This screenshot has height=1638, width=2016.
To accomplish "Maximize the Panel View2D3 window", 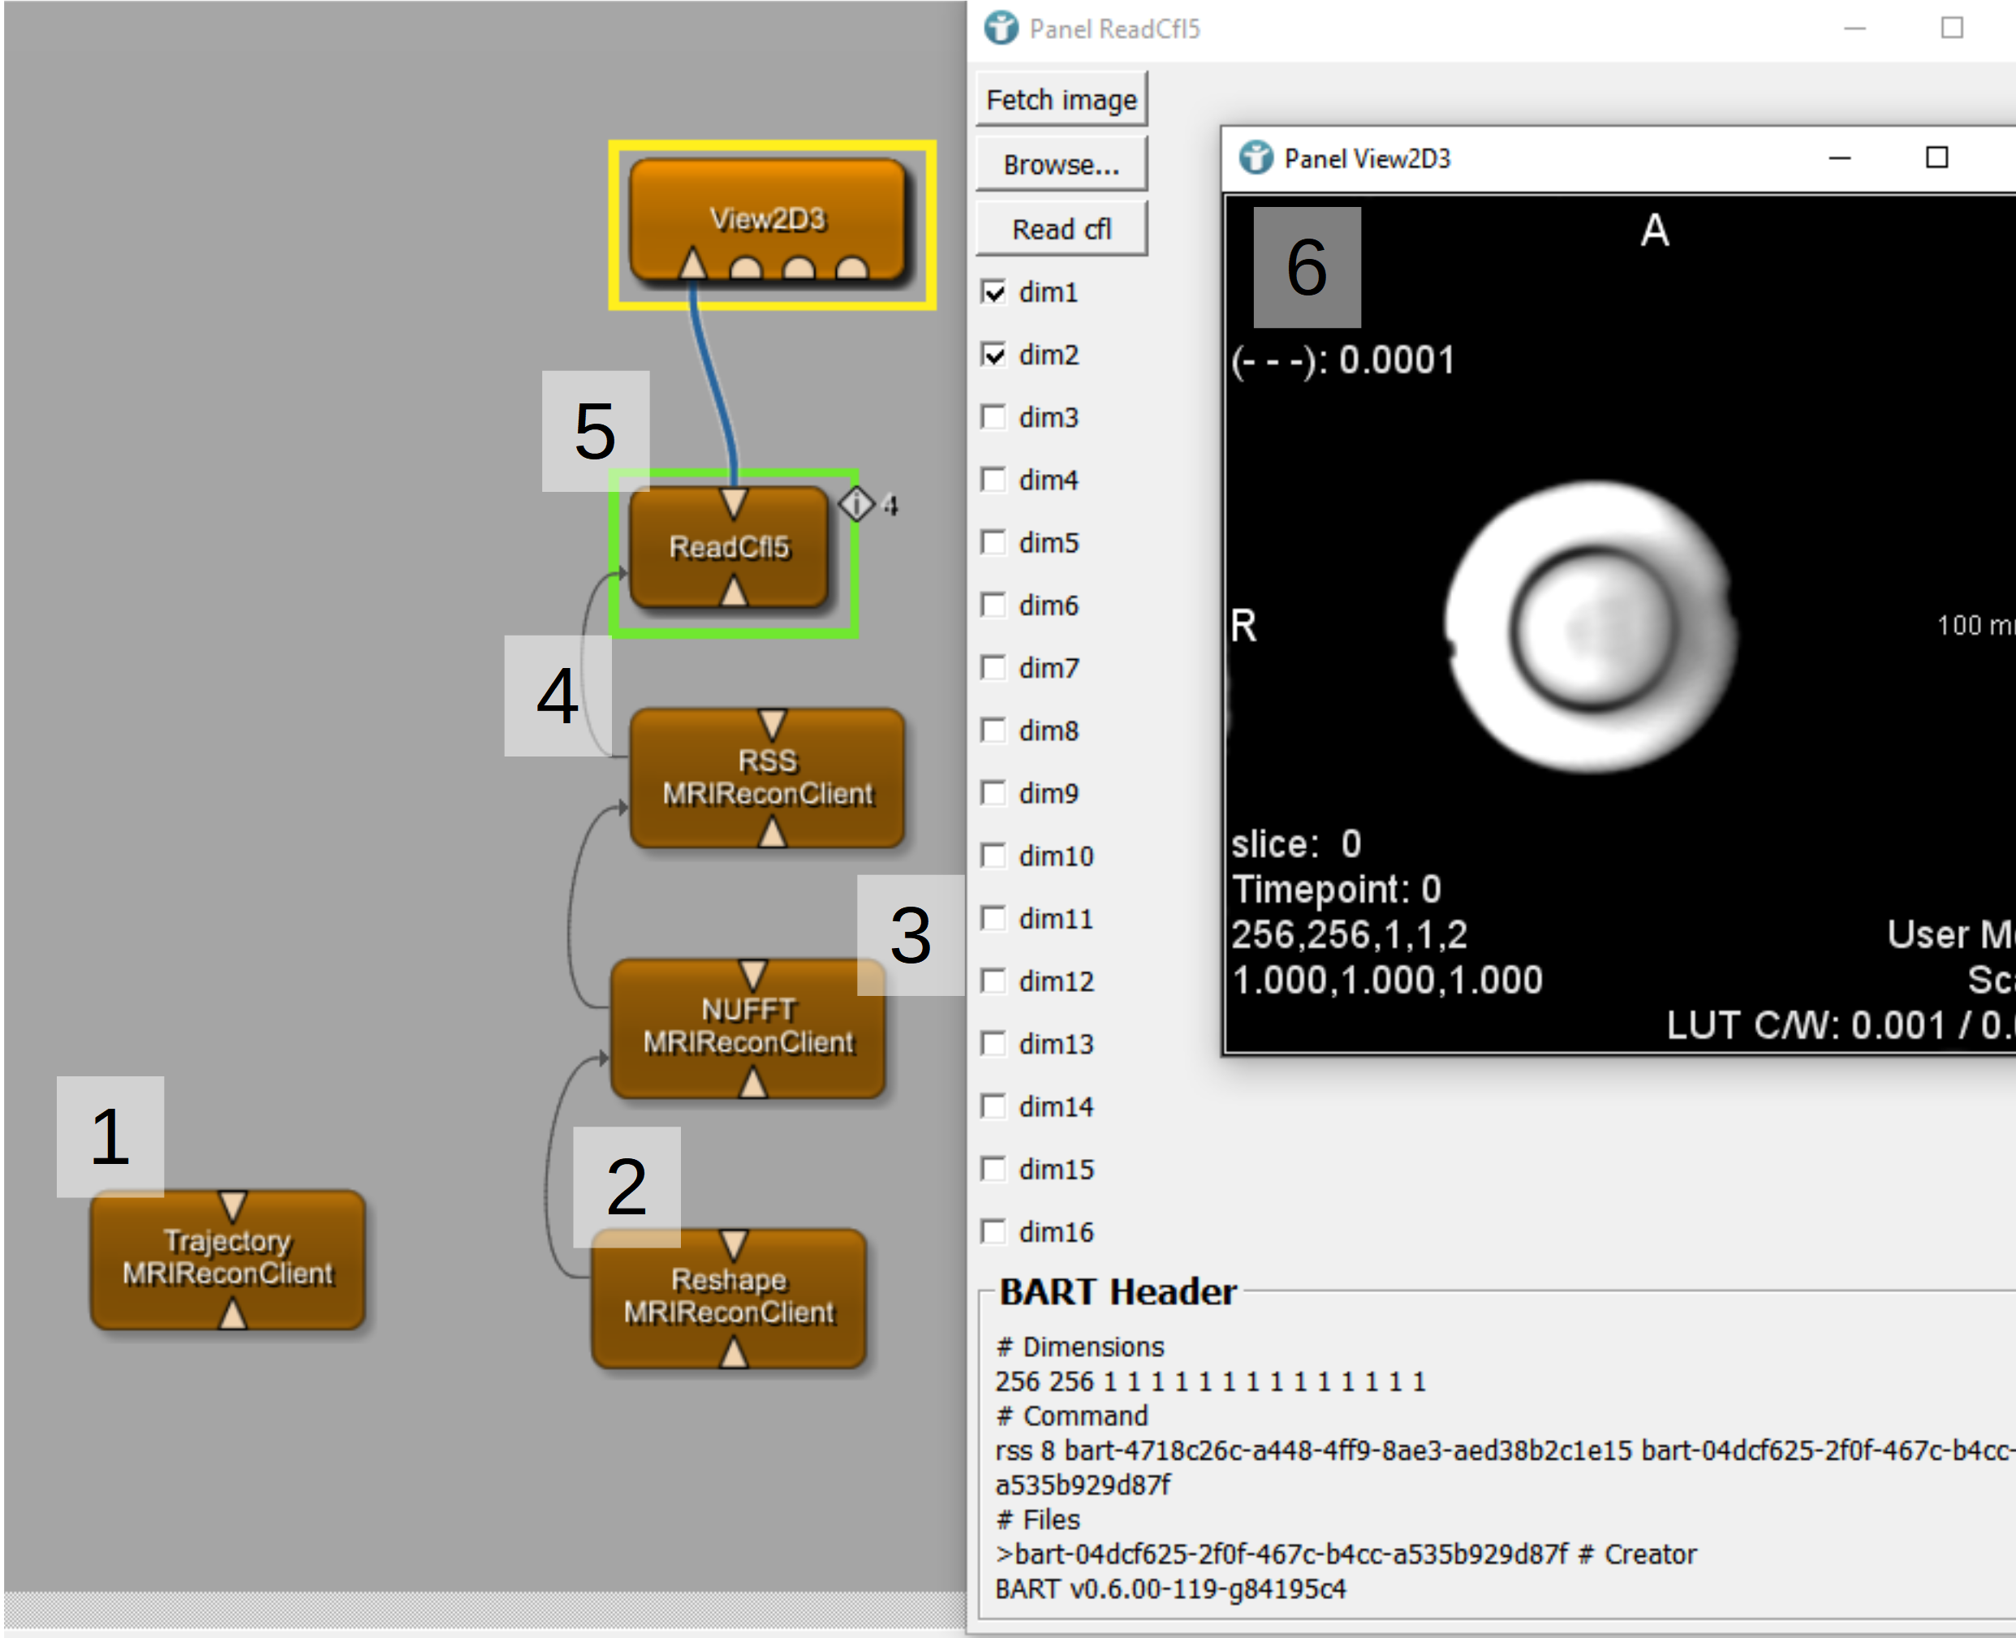I will [1936, 157].
